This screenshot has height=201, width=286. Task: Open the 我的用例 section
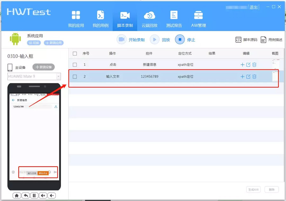click(100, 19)
